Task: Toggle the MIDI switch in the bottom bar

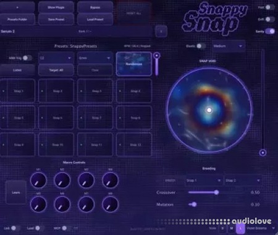Action: [x=66, y=228]
